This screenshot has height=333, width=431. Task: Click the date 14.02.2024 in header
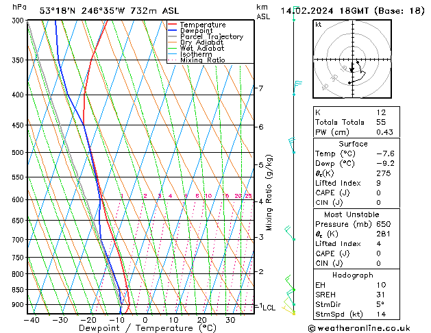click(x=307, y=11)
